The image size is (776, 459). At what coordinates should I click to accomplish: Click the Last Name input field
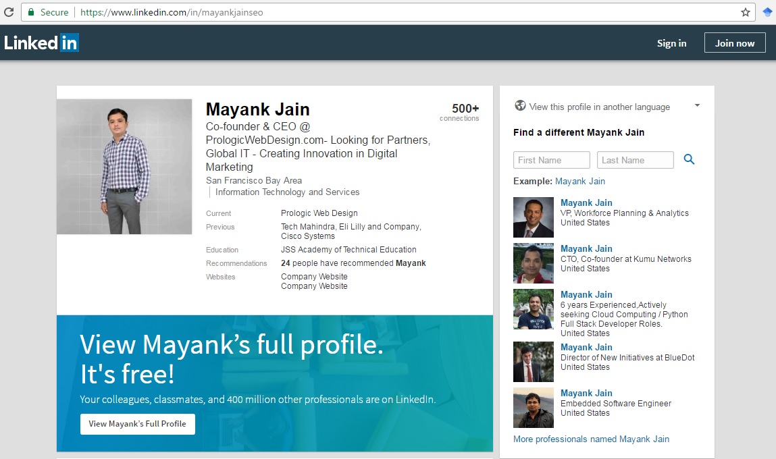point(635,160)
